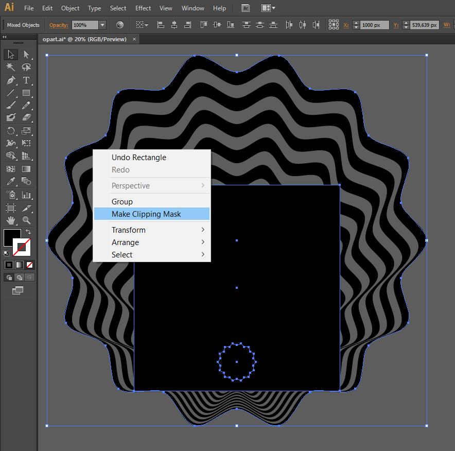The image size is (455, 451).
Task: Open the Effect menu
Action: point(143,8)
